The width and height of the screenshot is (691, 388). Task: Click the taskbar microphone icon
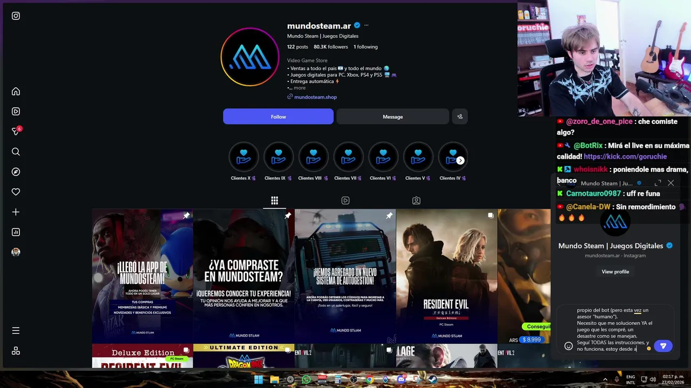click(617, 379)
